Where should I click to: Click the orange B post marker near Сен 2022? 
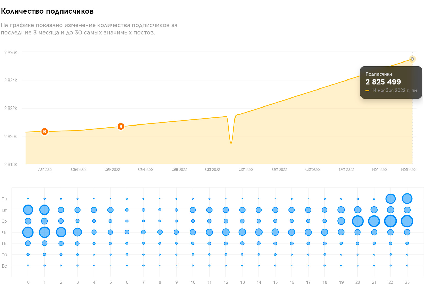pyautogui.click(x=121, y=127)
